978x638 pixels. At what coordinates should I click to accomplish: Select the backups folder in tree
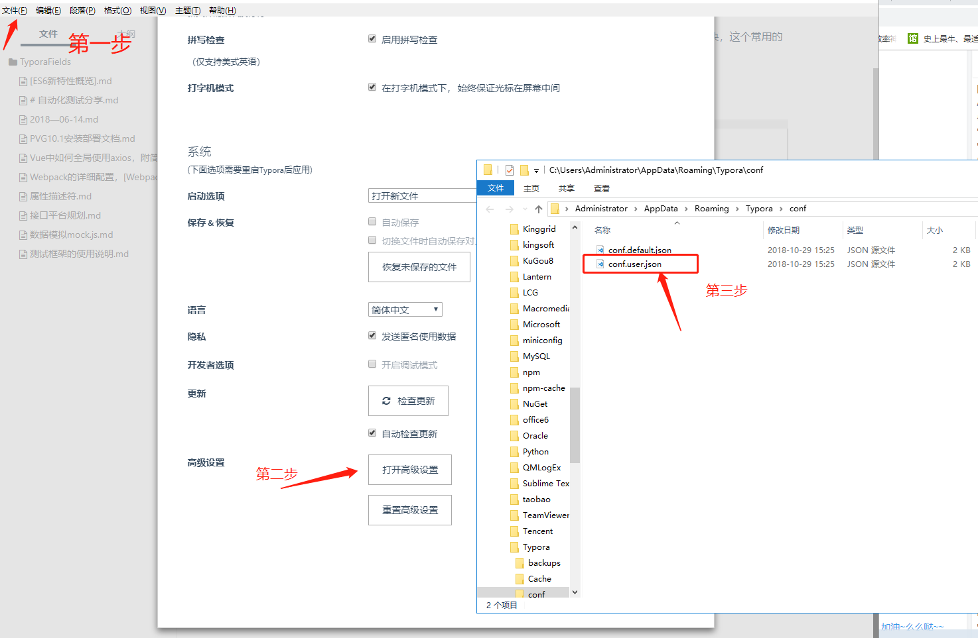[x=544, y=563]
